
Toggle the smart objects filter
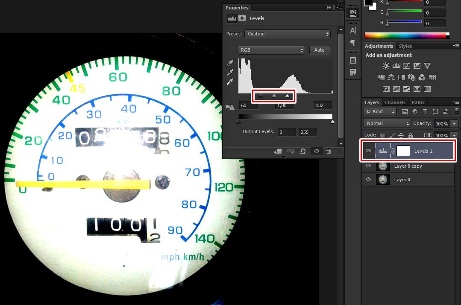point(446,112)
